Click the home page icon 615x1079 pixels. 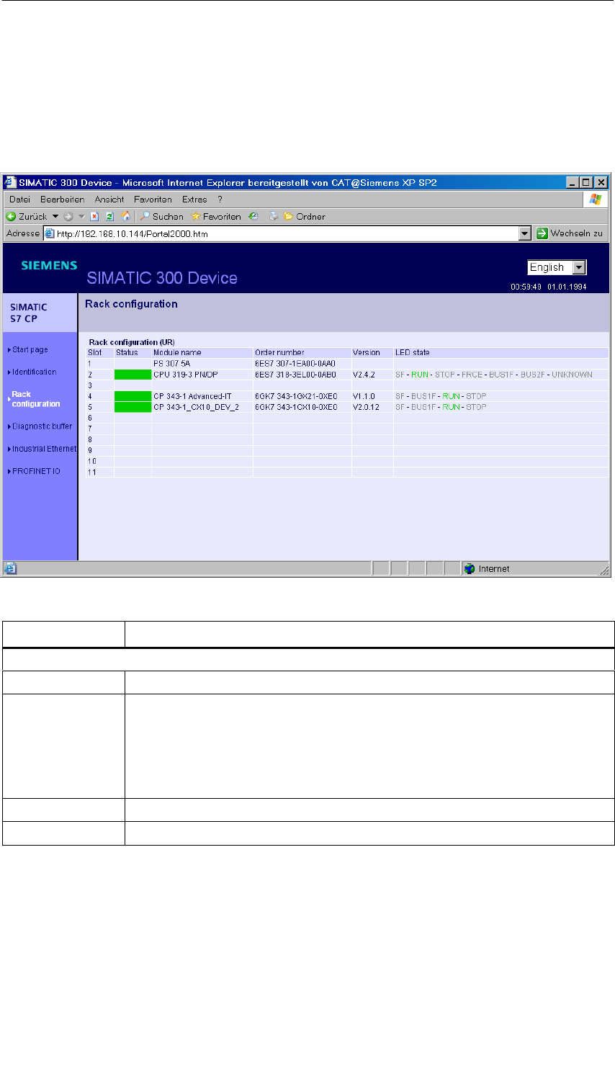126,216
